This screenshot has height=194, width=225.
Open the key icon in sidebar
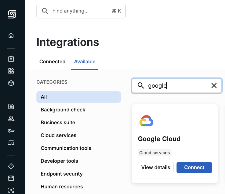point(11,131)
